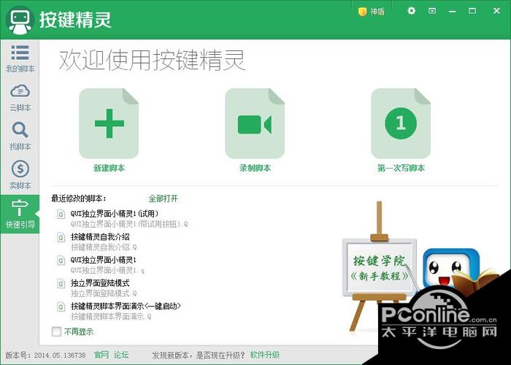Minimize the 按键精灵 window

click(x=452, y=12)
